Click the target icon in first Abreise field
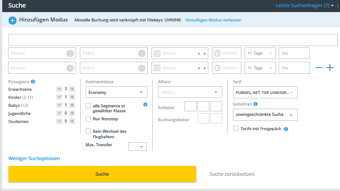Screen dimensions: 340x191 (70, 53)
